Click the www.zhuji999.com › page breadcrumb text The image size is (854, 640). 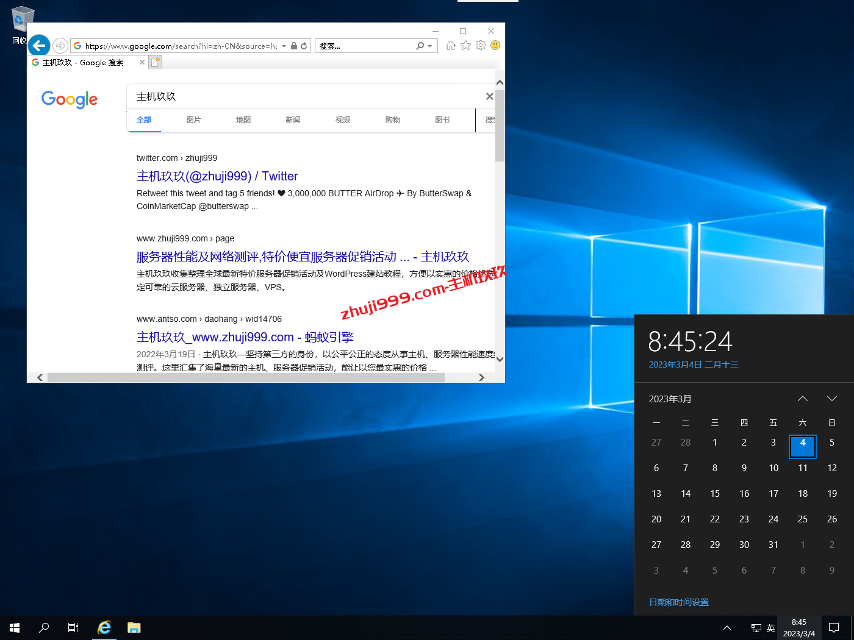point(185,238)
